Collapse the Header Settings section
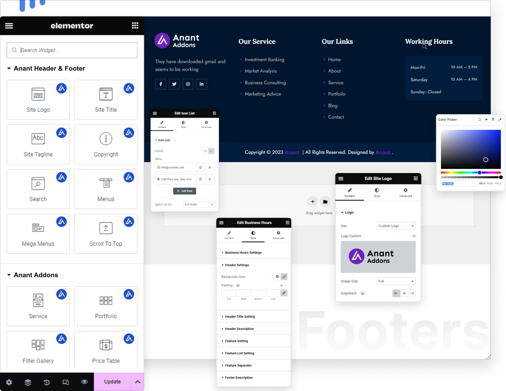The height and width of the screenshot is (391, 506). pyautogui.click(x=253, y=265)
